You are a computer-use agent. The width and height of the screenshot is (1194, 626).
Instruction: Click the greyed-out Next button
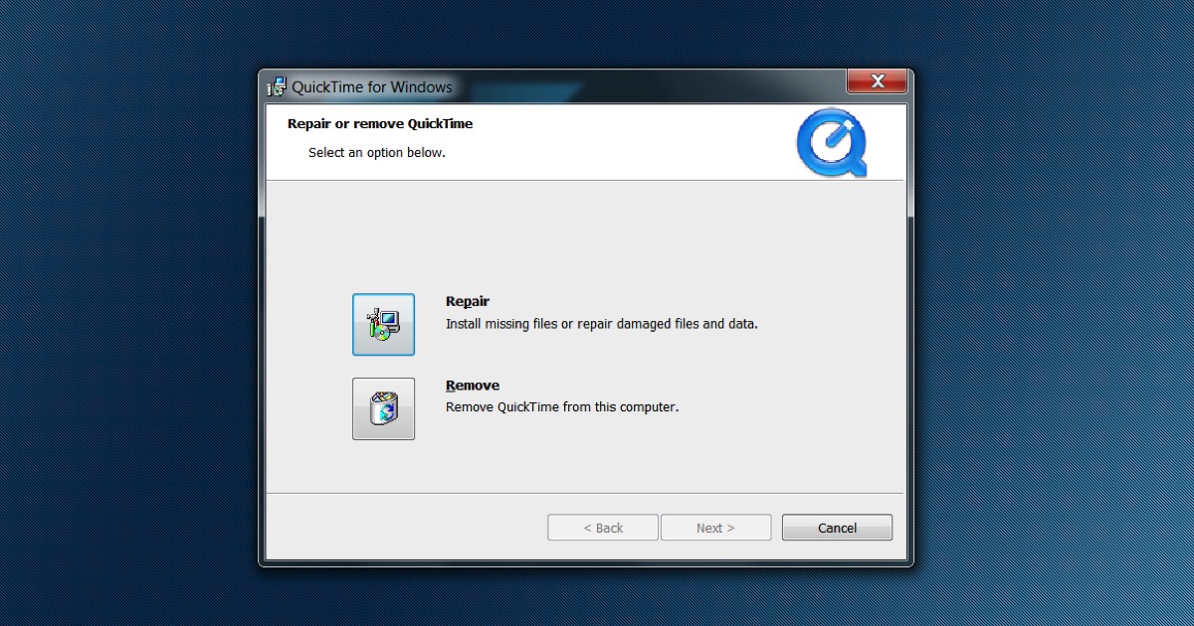[x=715, y=528]
